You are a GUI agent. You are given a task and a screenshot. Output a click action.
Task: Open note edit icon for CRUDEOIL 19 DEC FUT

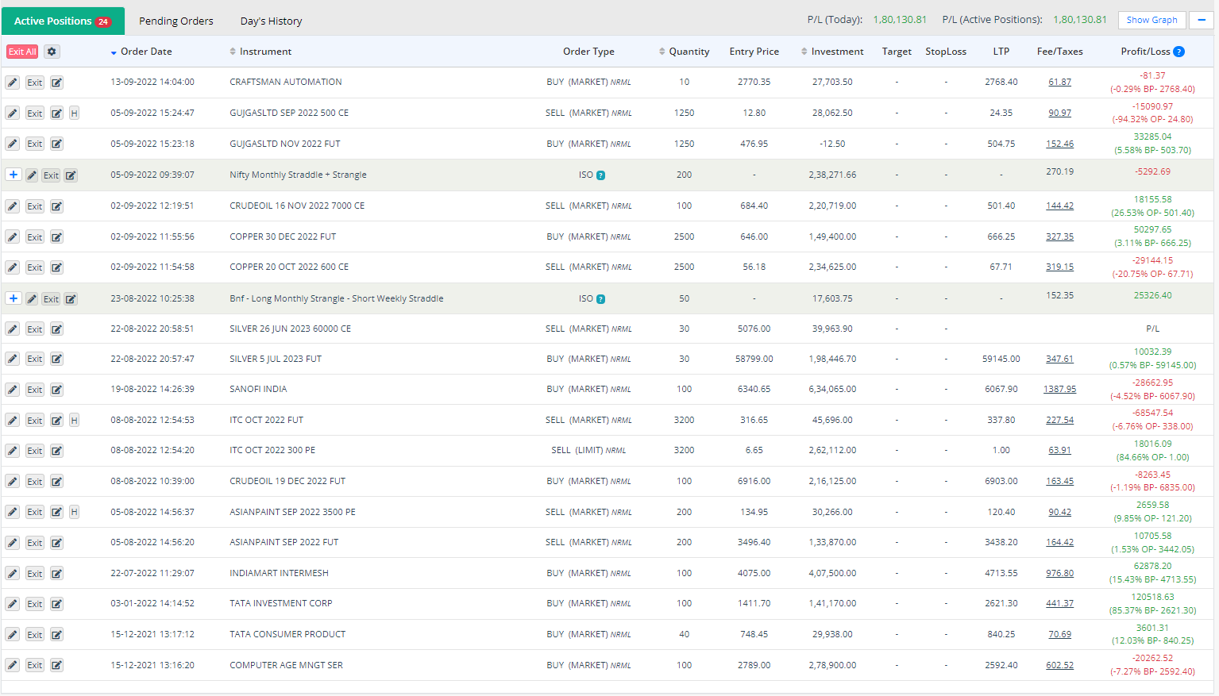coord(57,482)
